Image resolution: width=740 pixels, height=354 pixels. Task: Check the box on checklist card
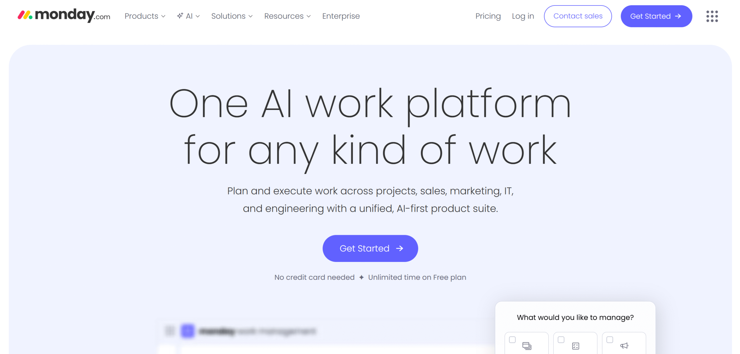(561, 340)
